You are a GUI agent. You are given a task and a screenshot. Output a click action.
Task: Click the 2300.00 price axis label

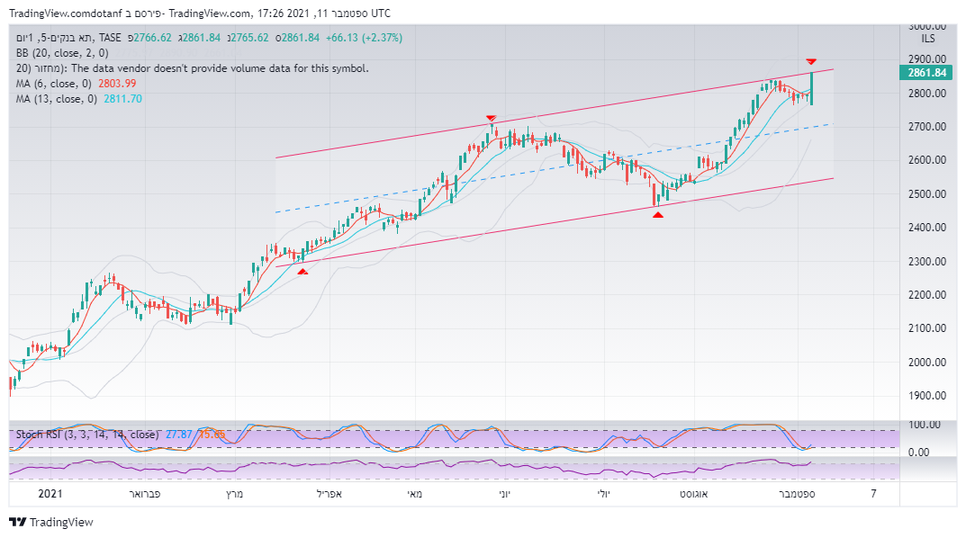click(927, 261)
